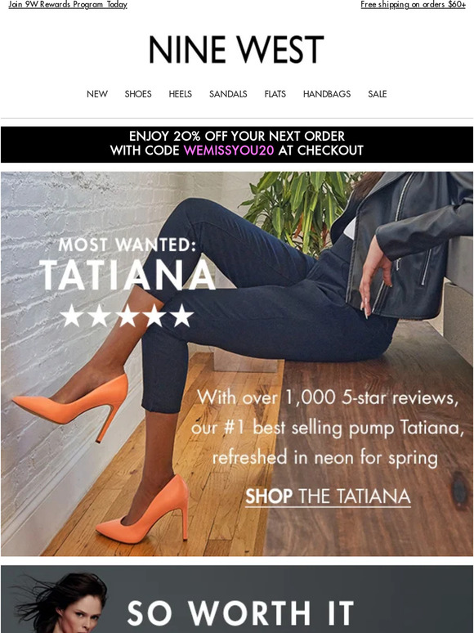474x633 pixels.
Task: Click the WEMISSYOU20 promo code text
Action: [229, 150]
